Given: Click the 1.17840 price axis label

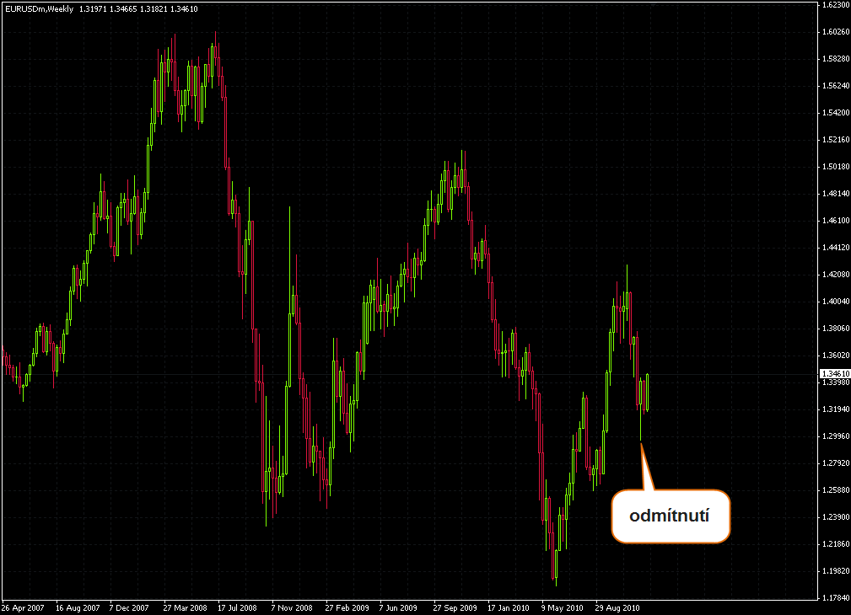Looking at the screenshot, I should point(836,597).
